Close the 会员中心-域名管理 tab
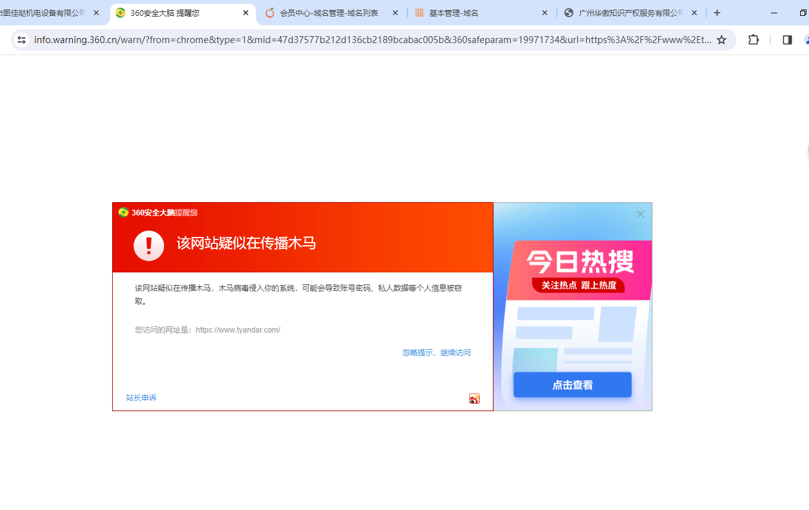809x510 pixels. tap(395, 13)
